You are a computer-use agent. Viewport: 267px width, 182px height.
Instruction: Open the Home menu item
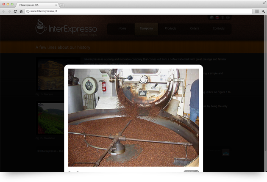point(122,28)
